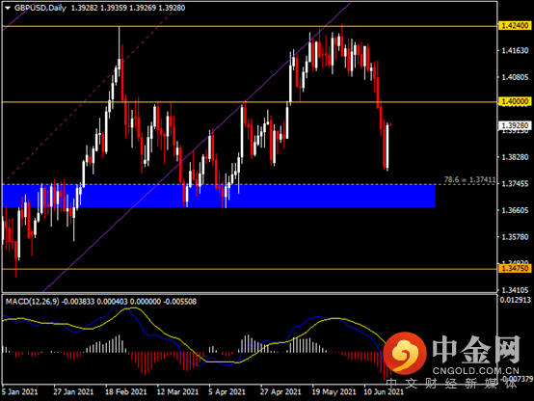534x401 pixels.
Task: Select the 1.42400 yellow price label
Action: [515, 26]
